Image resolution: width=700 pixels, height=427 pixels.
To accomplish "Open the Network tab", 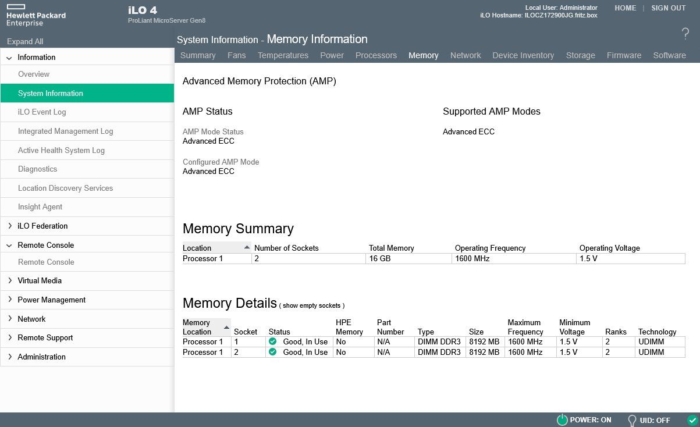I will pos(466,55).
